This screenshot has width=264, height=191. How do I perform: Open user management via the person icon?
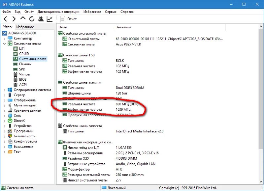(41, 19)
